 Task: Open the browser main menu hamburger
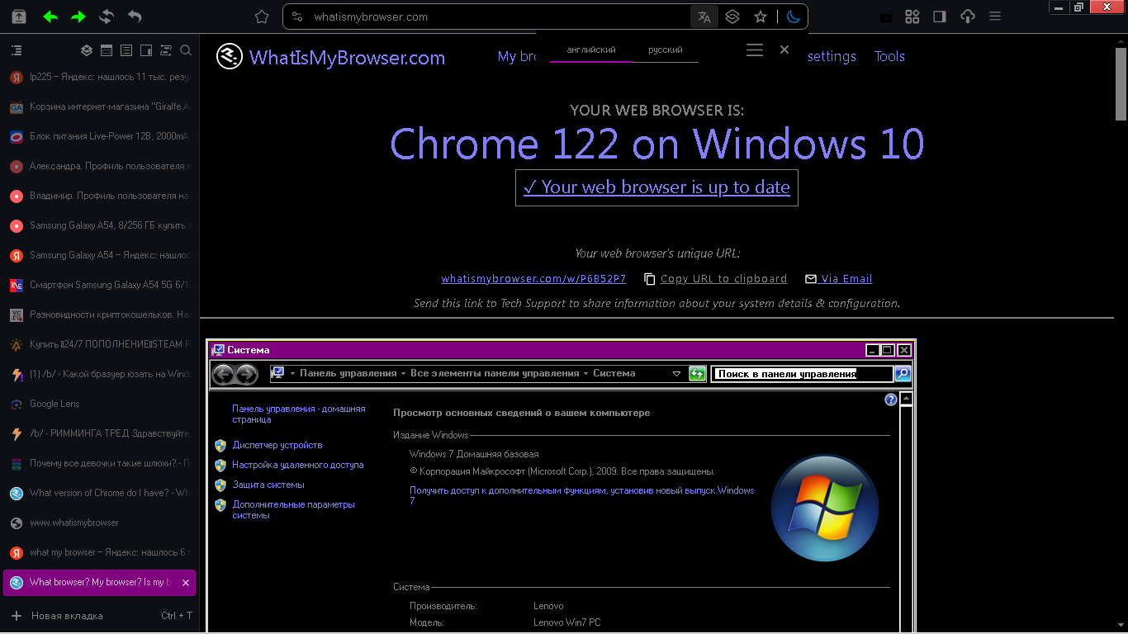[995, 17]
